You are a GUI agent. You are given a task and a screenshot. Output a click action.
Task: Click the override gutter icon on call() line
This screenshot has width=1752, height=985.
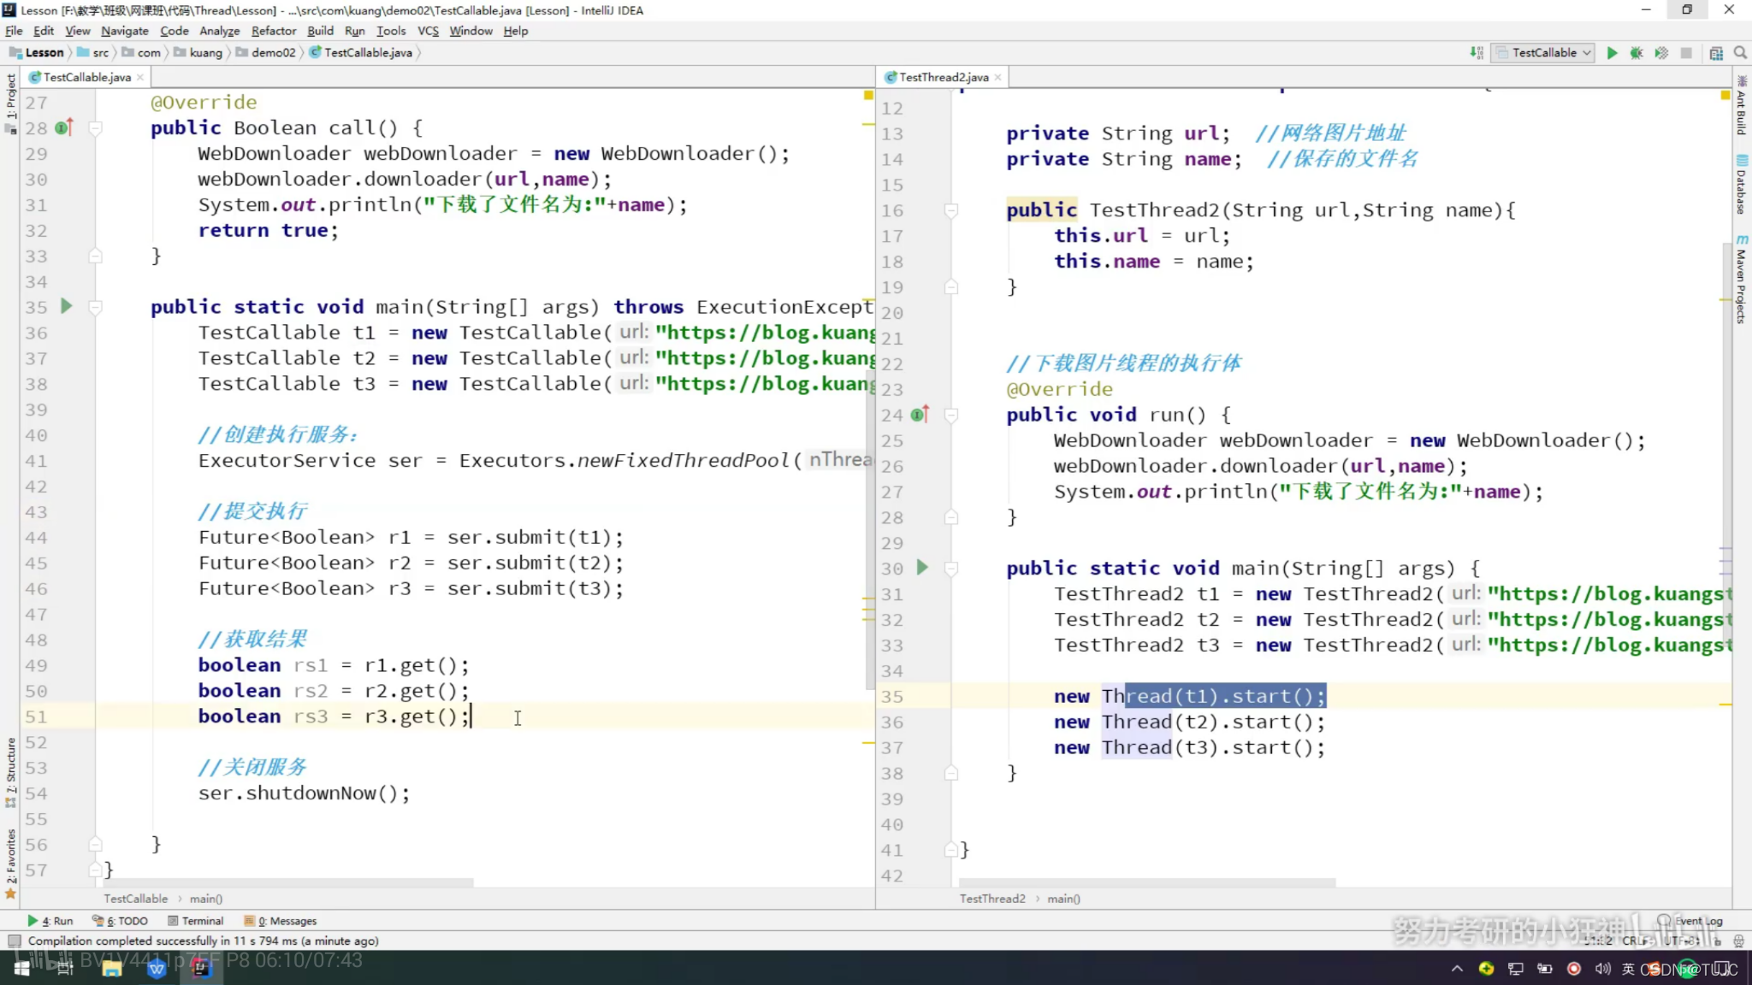tap(64, 127)
